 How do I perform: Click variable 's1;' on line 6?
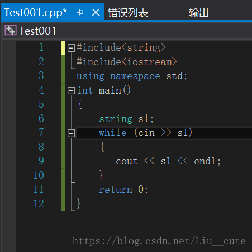pyautogui.click(x=146, y=119)
